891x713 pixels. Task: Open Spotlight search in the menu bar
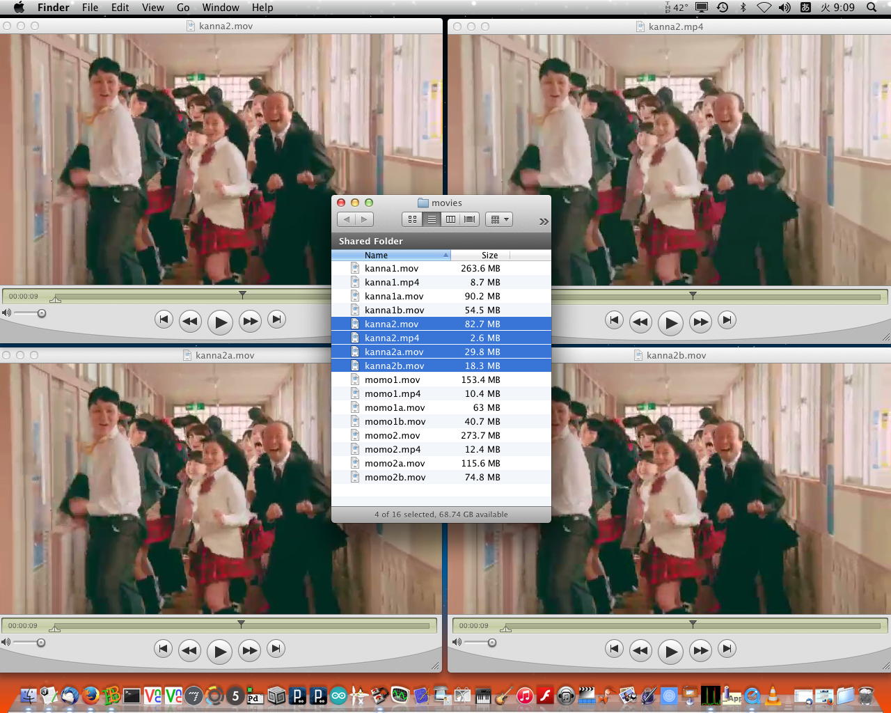coord(872,8)
